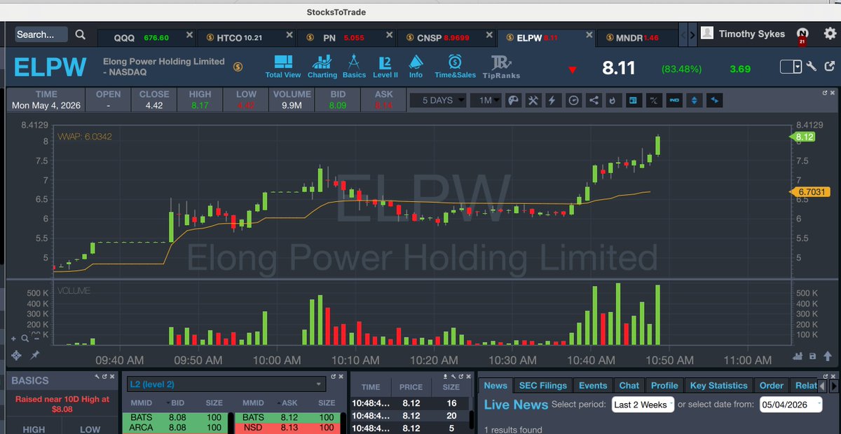Image resolution: width=841 pixels, height=434 pixels.
Task: Click the lightning bolt chart icon
Action: [552, 100]
